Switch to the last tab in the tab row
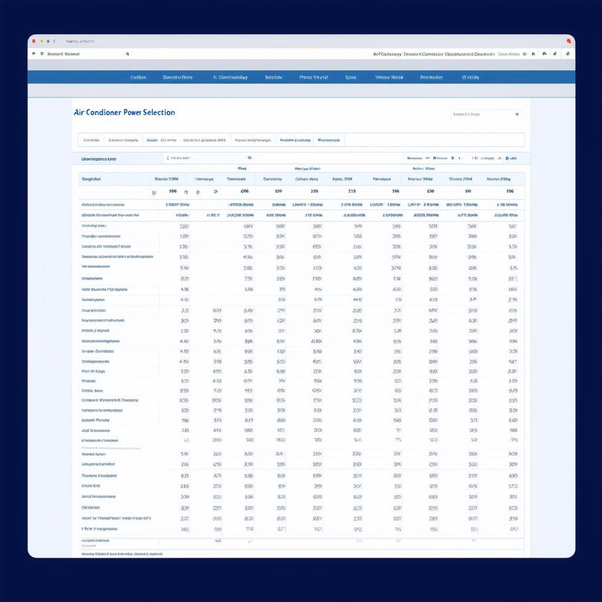 point(329,141)
